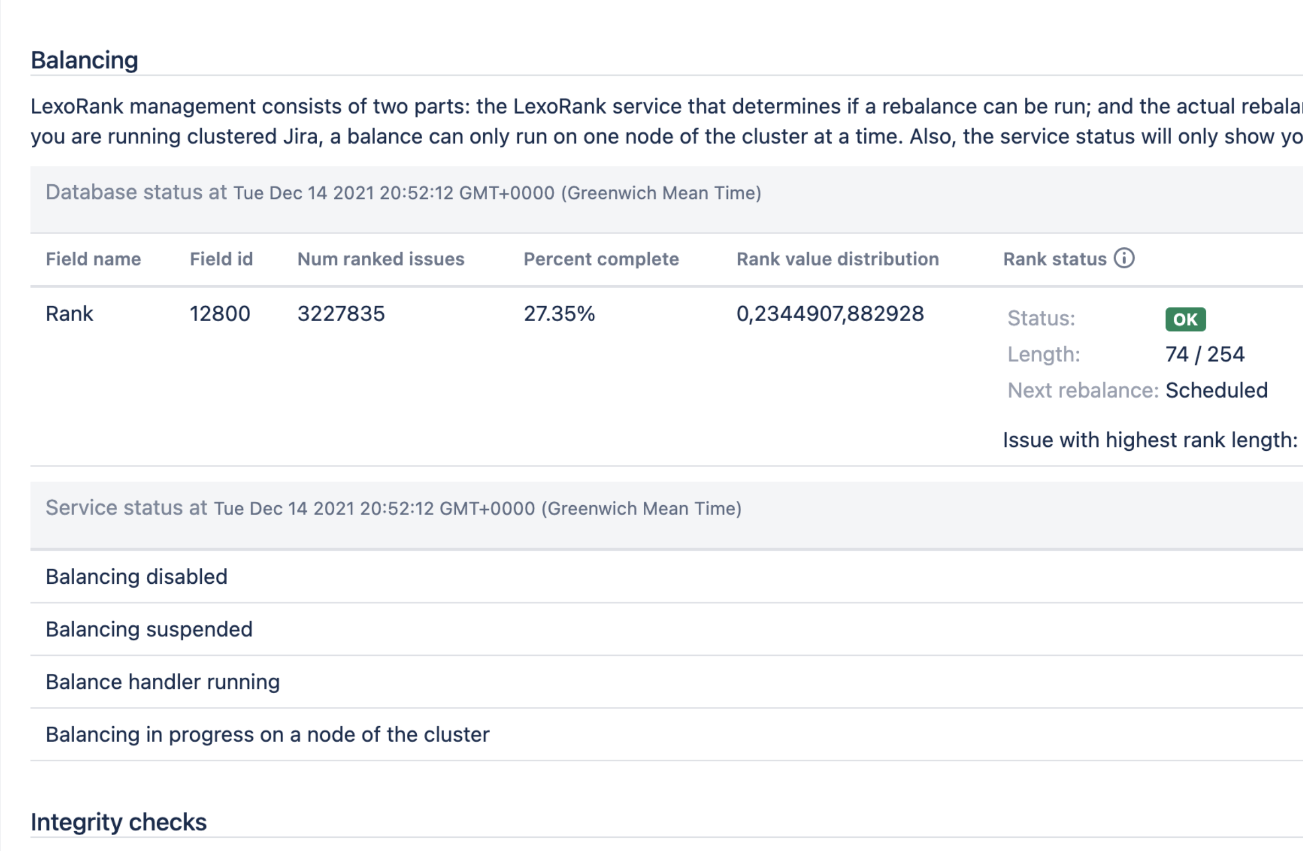Click the 0,2344907,882928 distribution value
The image size is (1303, 851).
(830, 314)
